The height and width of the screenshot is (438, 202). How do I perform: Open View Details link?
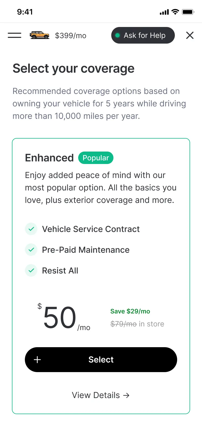(96, 395)
